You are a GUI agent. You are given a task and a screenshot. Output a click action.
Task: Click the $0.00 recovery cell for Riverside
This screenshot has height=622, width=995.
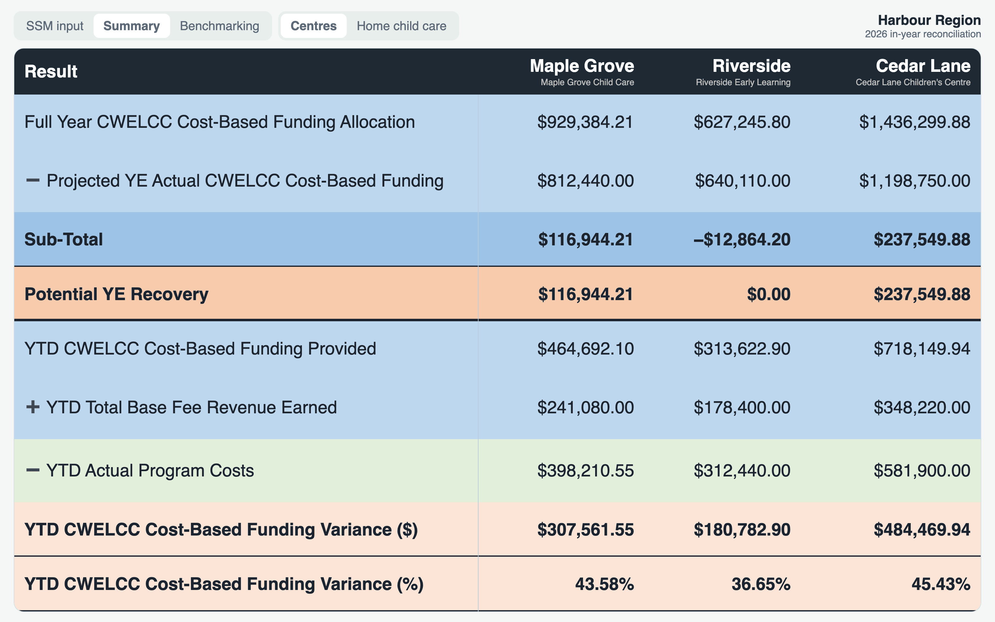(768, 294)
